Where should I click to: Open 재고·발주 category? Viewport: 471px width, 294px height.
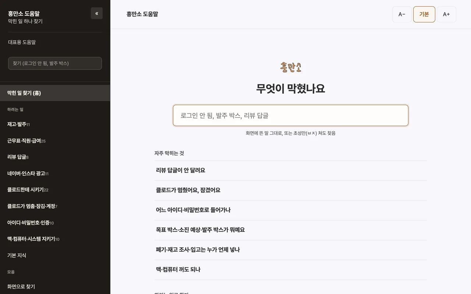pos(55,124)
